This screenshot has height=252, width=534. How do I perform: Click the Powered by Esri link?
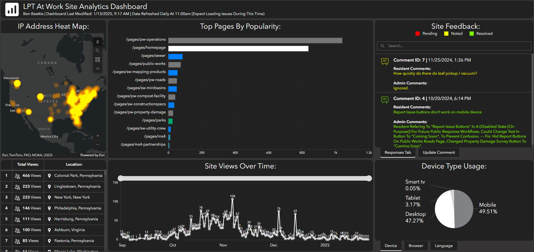[x=92, y=155]
